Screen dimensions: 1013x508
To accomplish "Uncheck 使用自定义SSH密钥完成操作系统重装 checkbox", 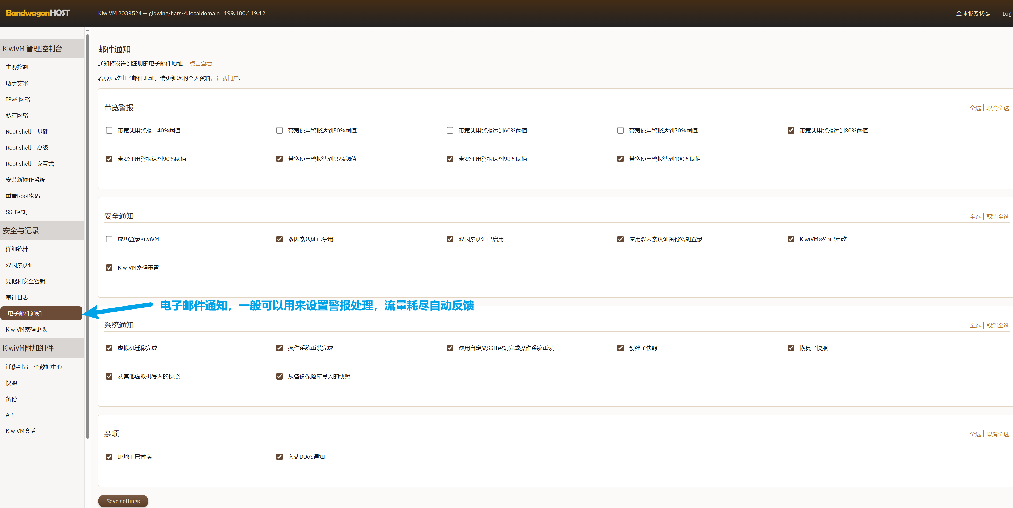I will point(450,348).
